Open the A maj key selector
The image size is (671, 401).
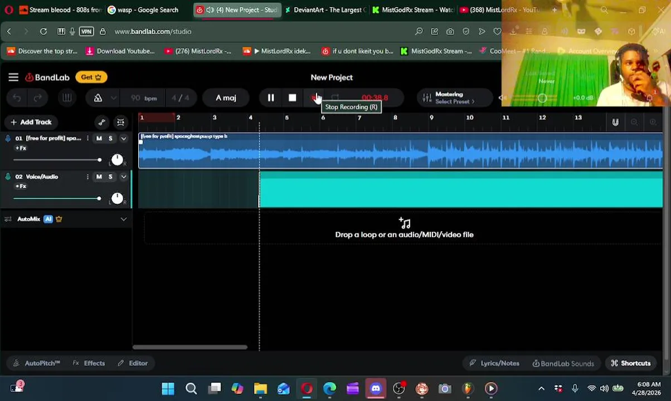pos(226,98)
